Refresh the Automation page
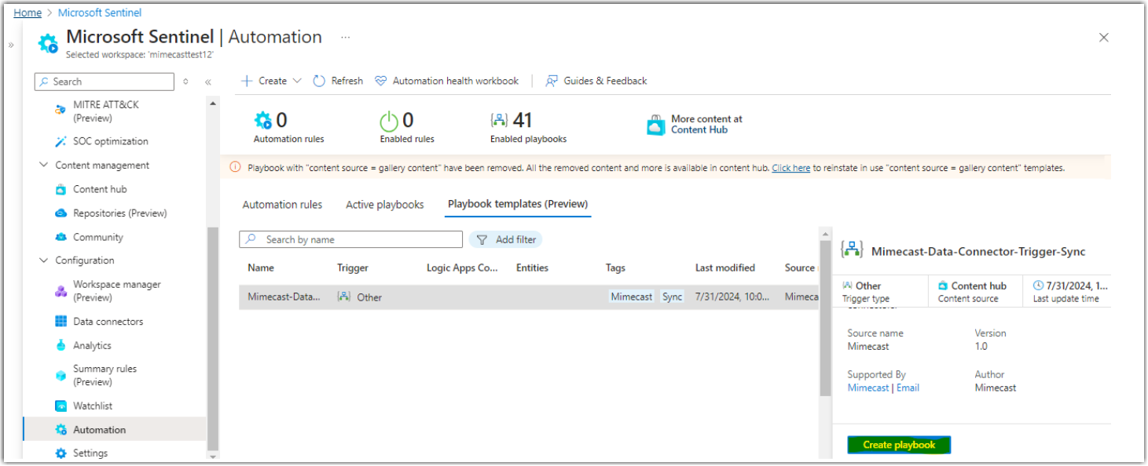The width and height of the screenshot is (1148, 466). pos(337,80)
